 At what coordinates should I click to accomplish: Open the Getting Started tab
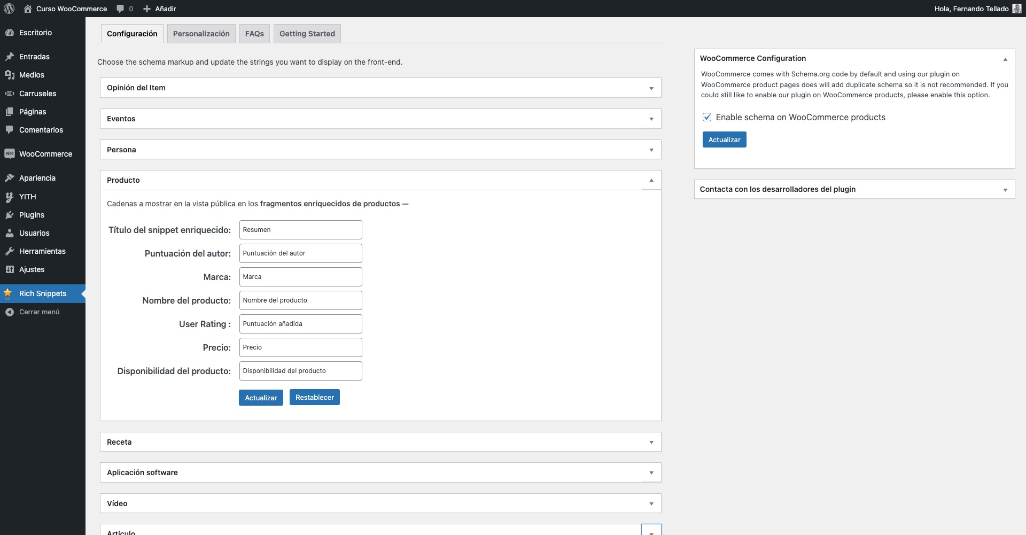(307, 34)
